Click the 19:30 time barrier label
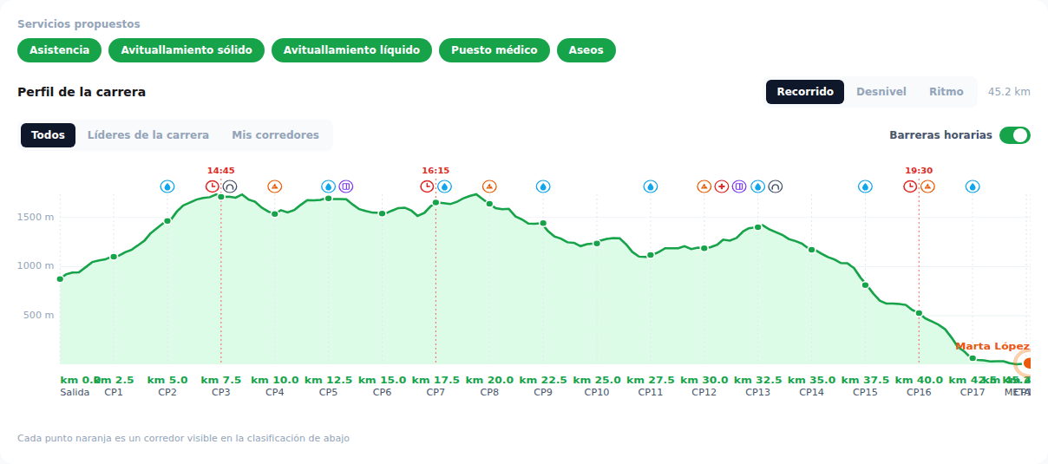This screenshot has height=464, width=1048. (919, 171)
